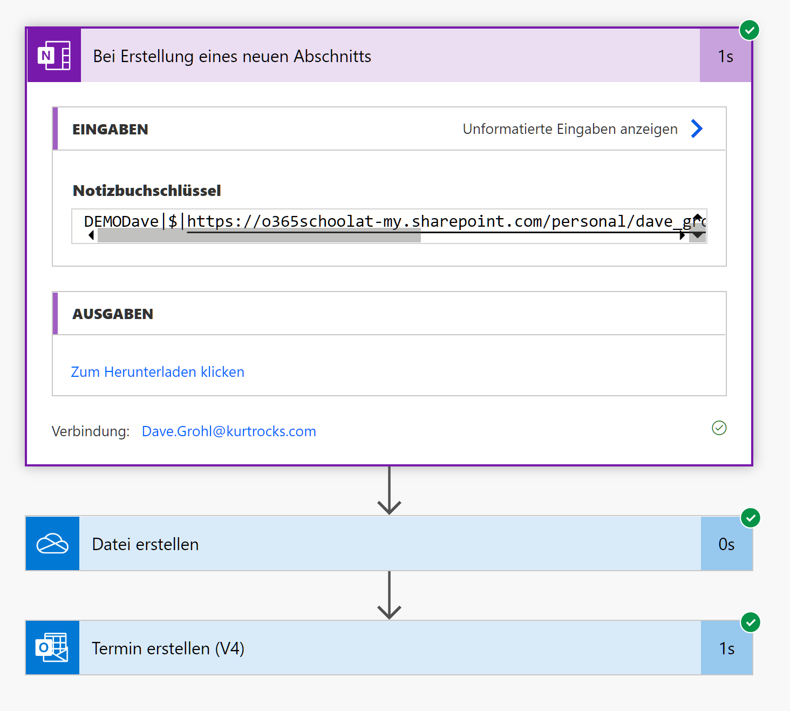
Task: Collapse the Bei Erstellung eines neuen Abschnitts header
Action: (x=390, y=56)
